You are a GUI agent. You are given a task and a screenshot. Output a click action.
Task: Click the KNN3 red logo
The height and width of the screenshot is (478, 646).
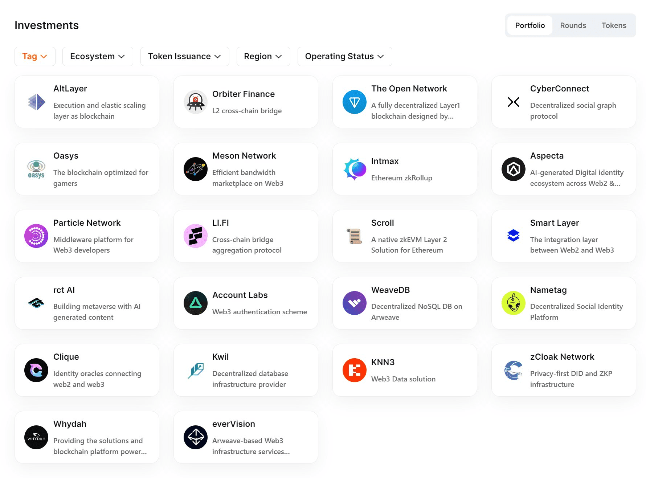[355, 370]
